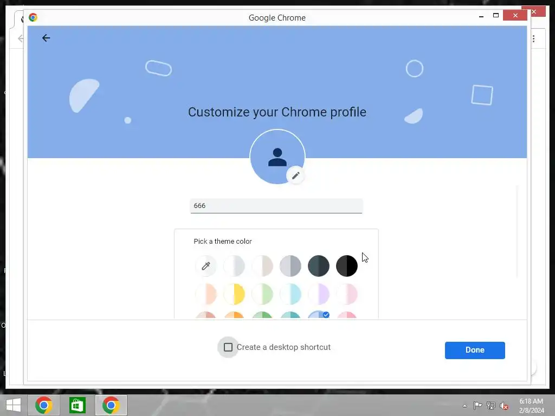Open Chrome three-dot menu in background window
Viewport: 555px width, 416px height.
pyautogui.click(x=533, y=38)
